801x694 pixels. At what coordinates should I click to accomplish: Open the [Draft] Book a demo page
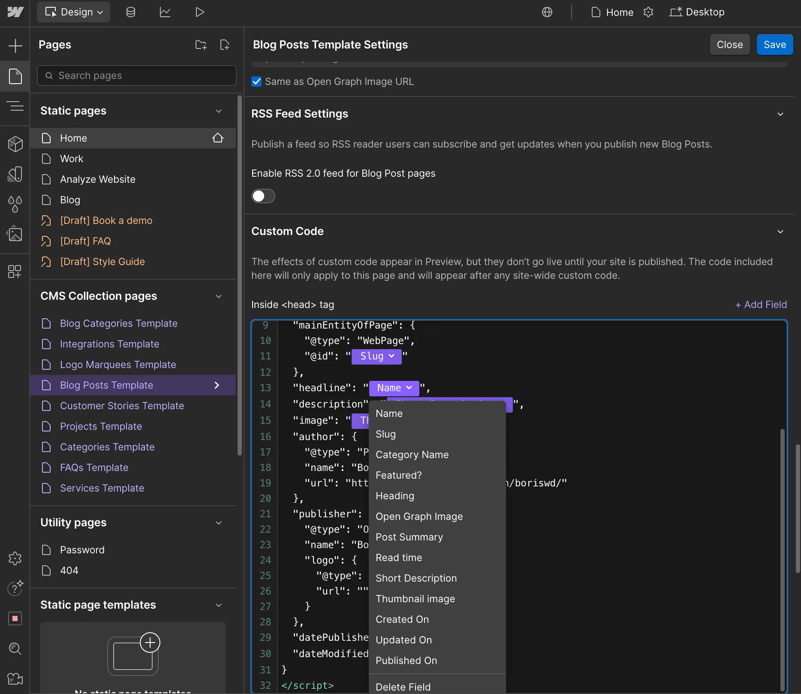coord(133,220)
